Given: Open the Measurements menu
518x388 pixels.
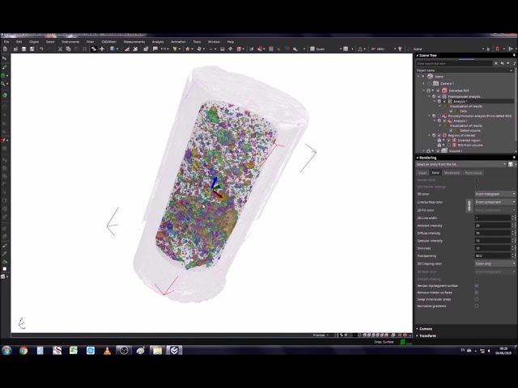Looking at the screenshot, I should (134, 42).
